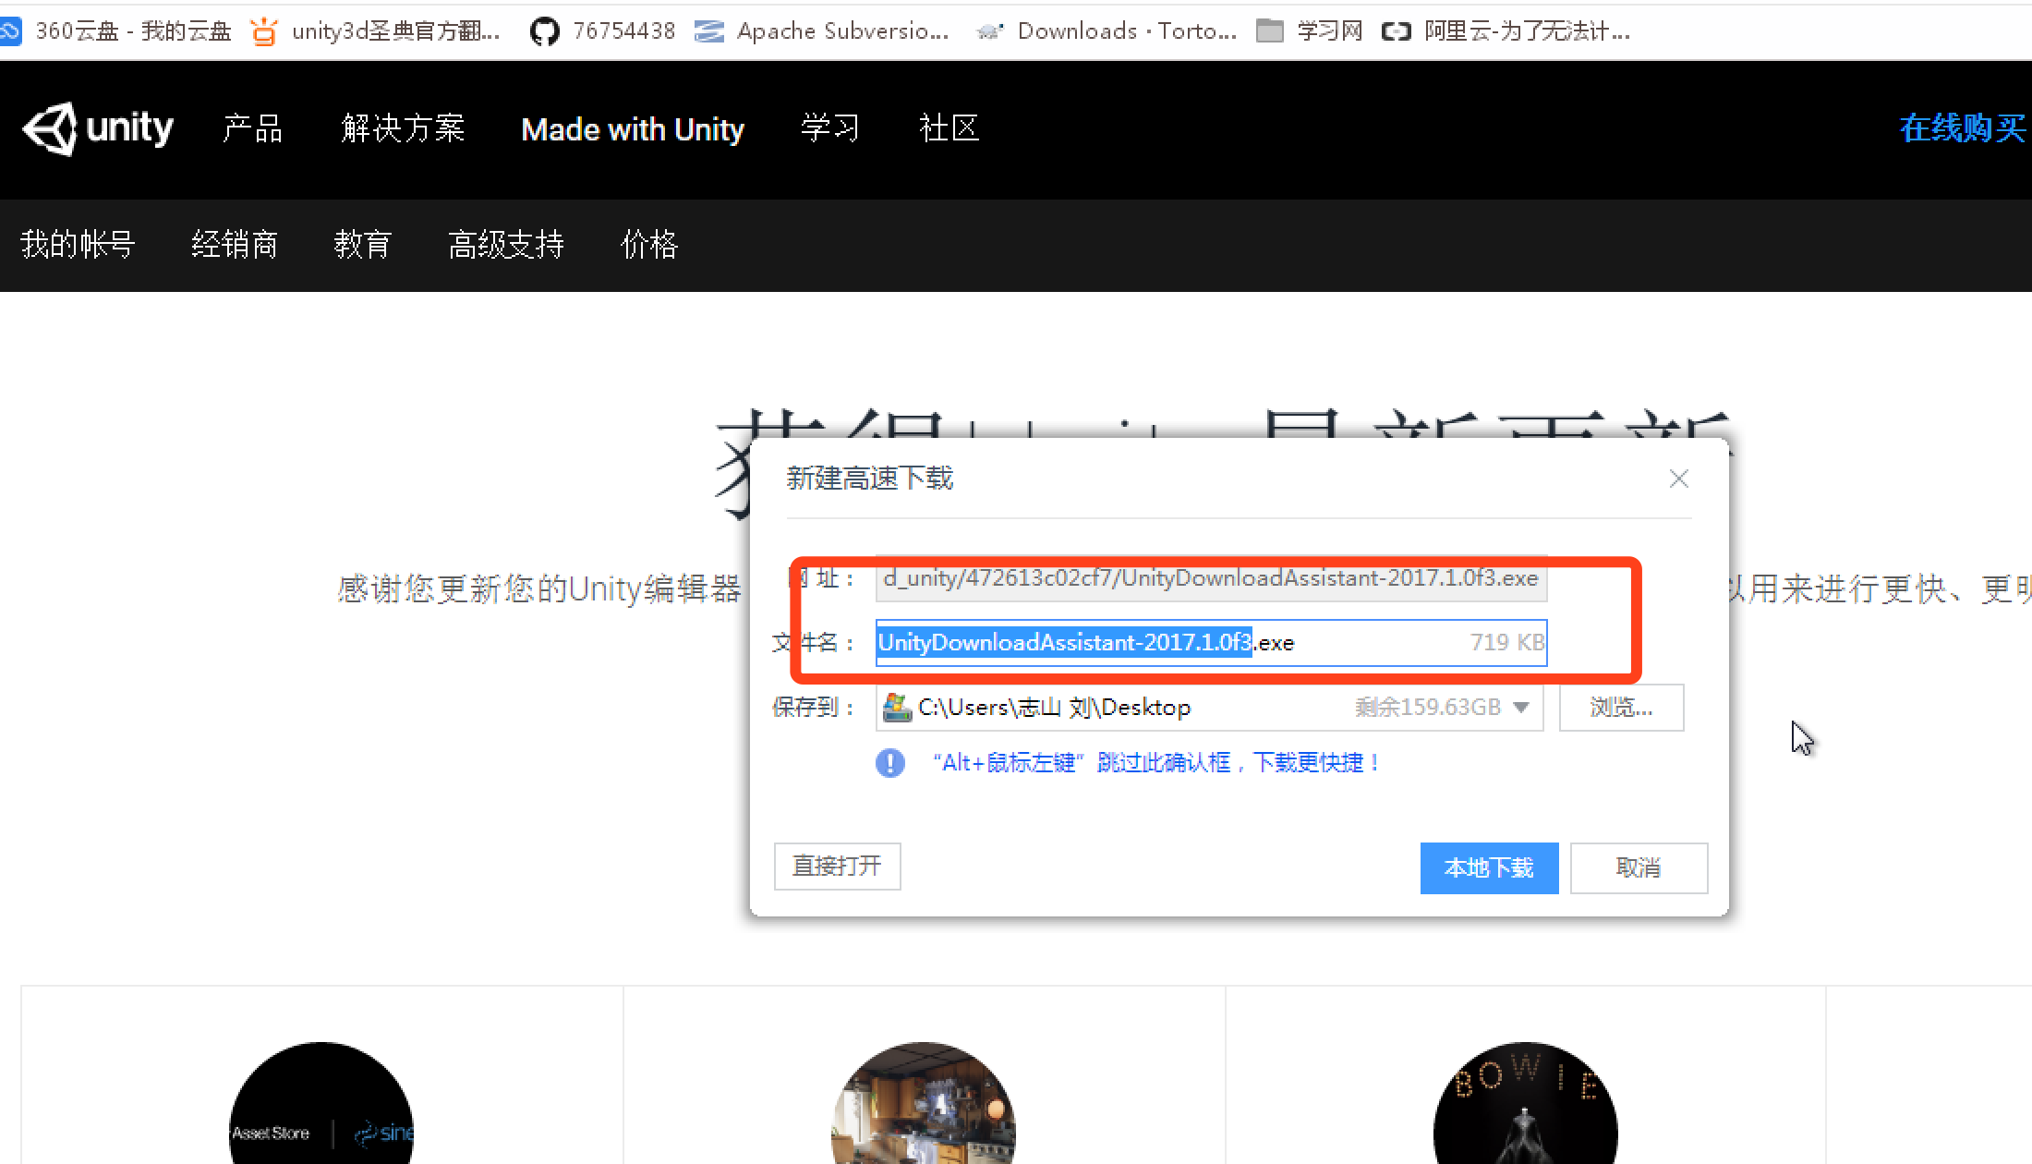Open the Downloads Tortoise bookmark
The width and height of the screenshot is (2032, 1164).
click(1106, 31)
